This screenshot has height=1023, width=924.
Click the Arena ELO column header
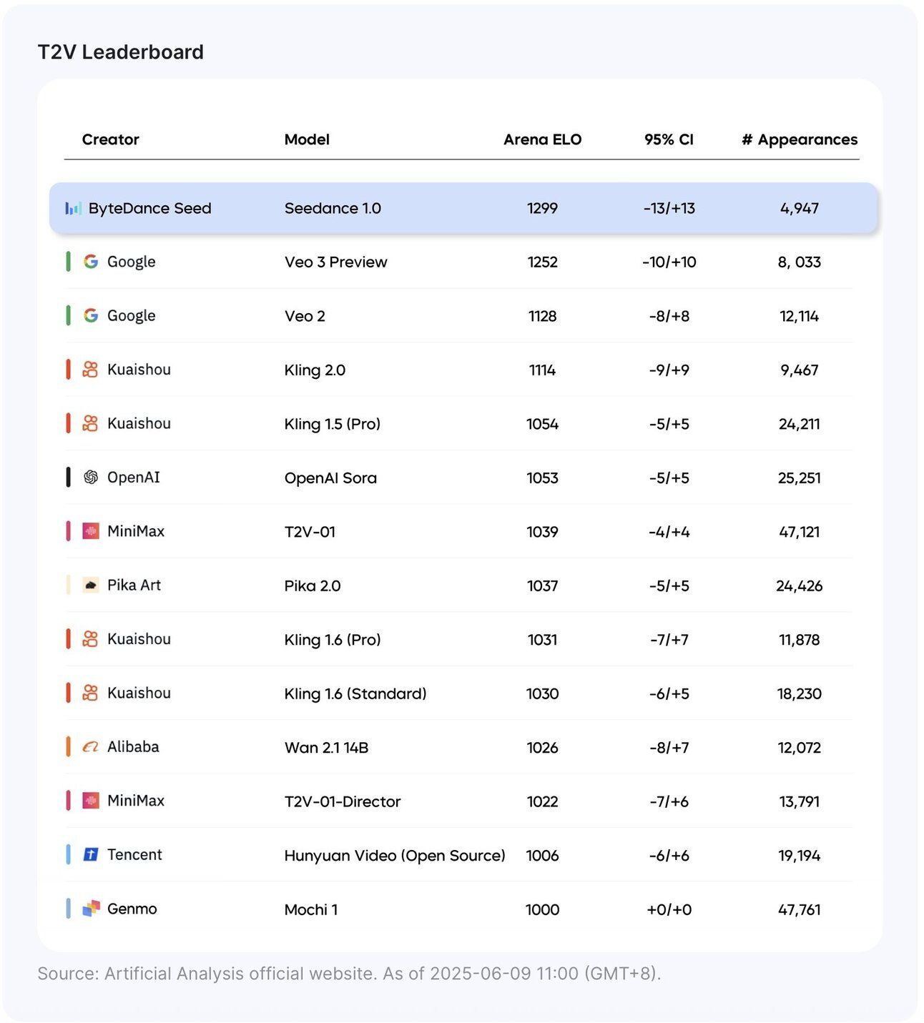tap(542, 139)
